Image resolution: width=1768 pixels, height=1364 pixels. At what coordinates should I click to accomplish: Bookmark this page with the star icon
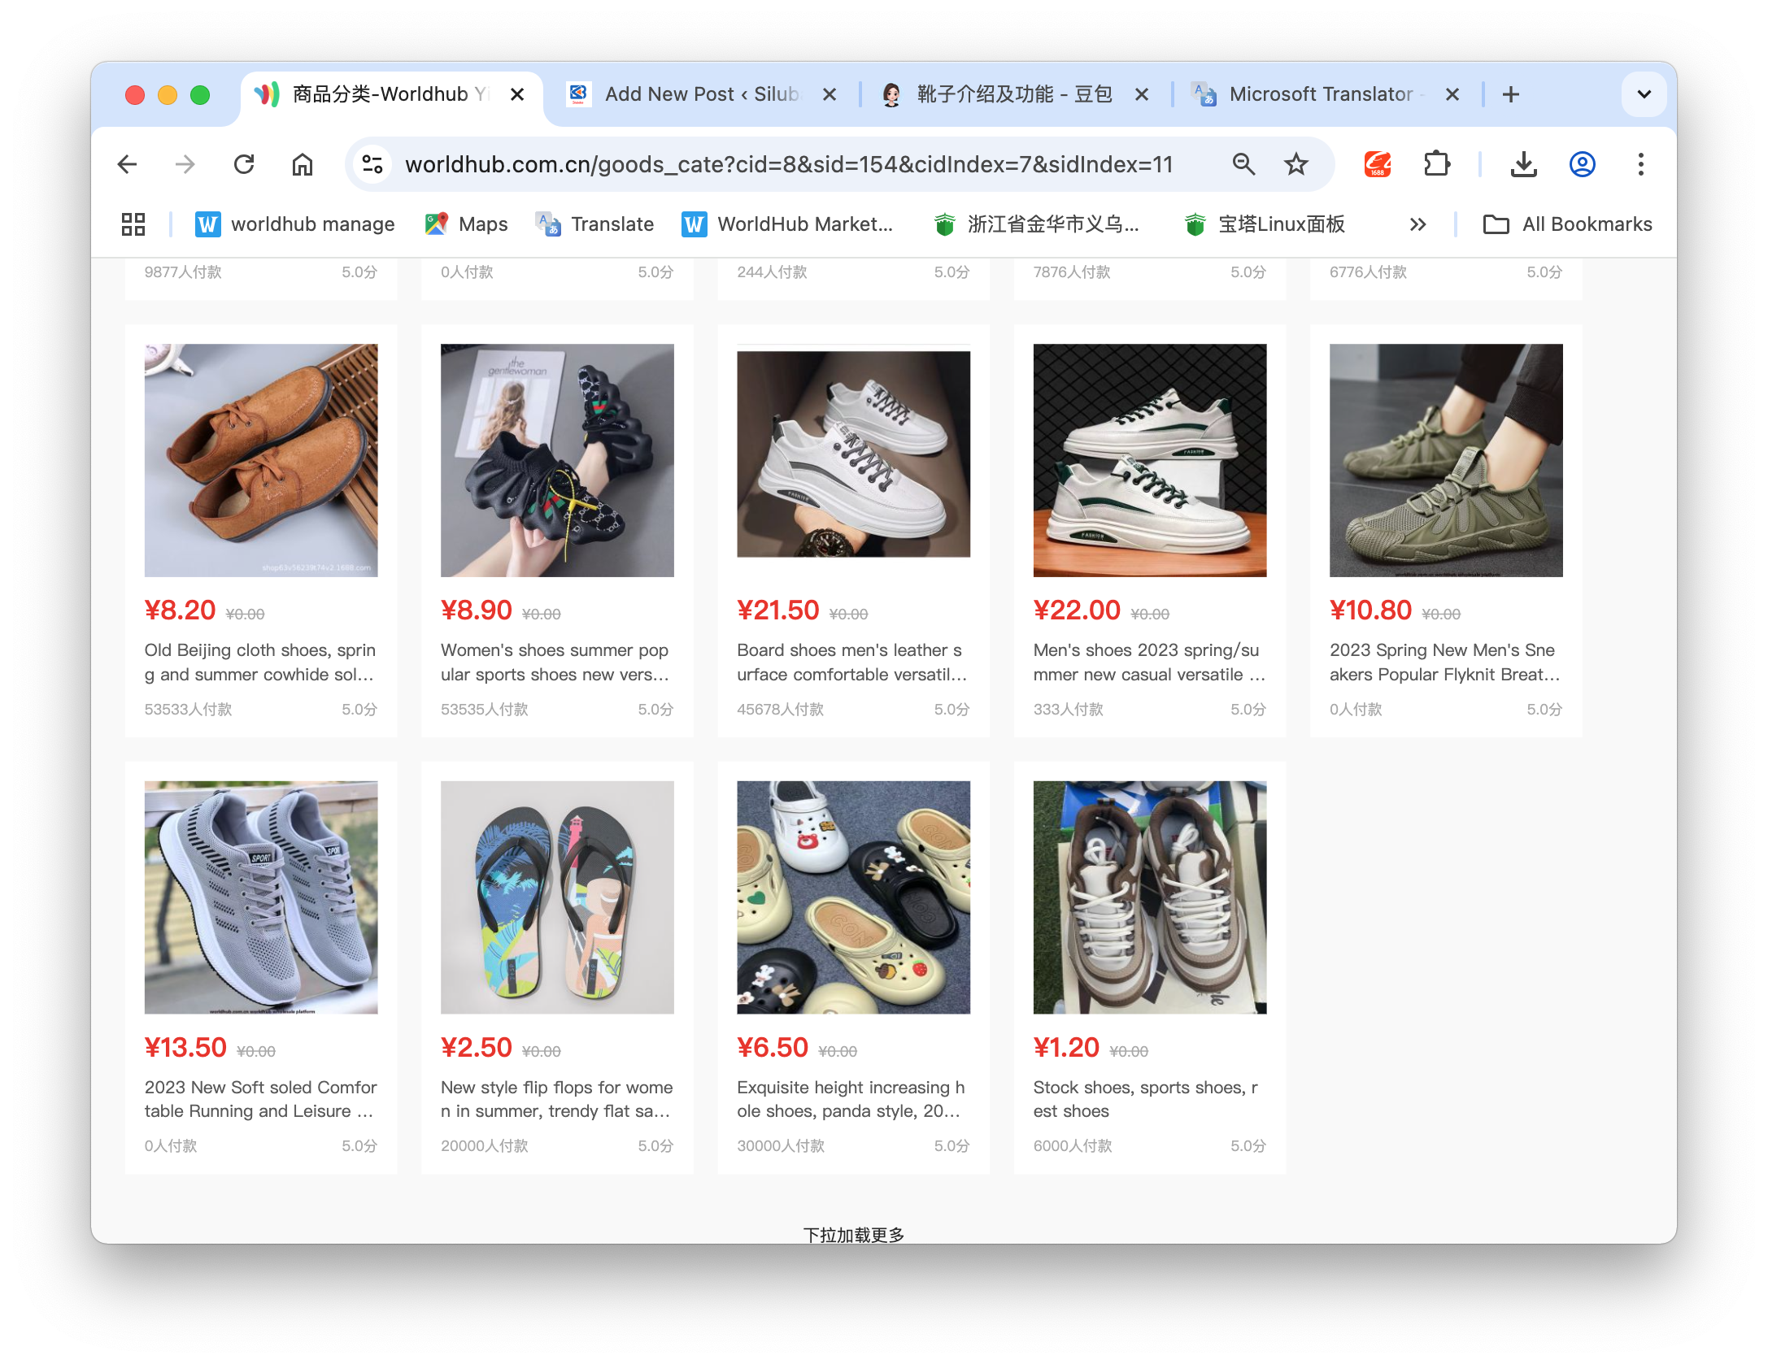coord(1296,165)
